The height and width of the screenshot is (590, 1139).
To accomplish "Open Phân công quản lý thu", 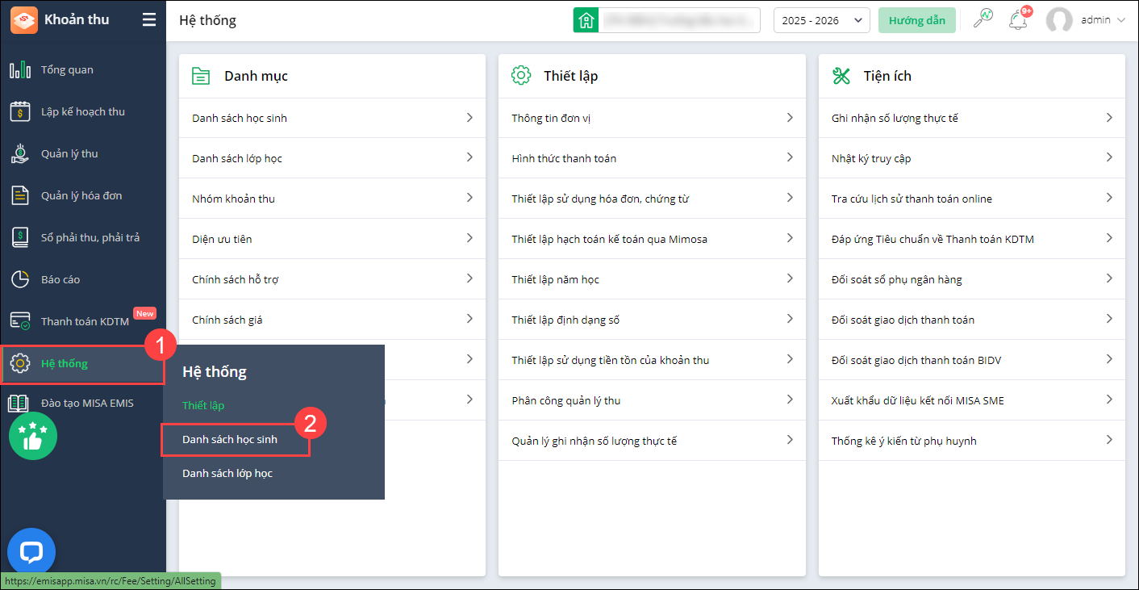I will click(x=652, y=400).
